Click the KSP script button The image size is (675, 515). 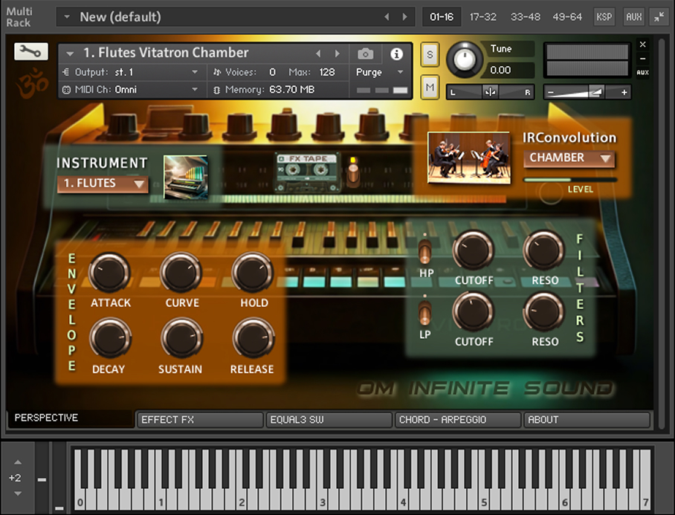[604, 17]
